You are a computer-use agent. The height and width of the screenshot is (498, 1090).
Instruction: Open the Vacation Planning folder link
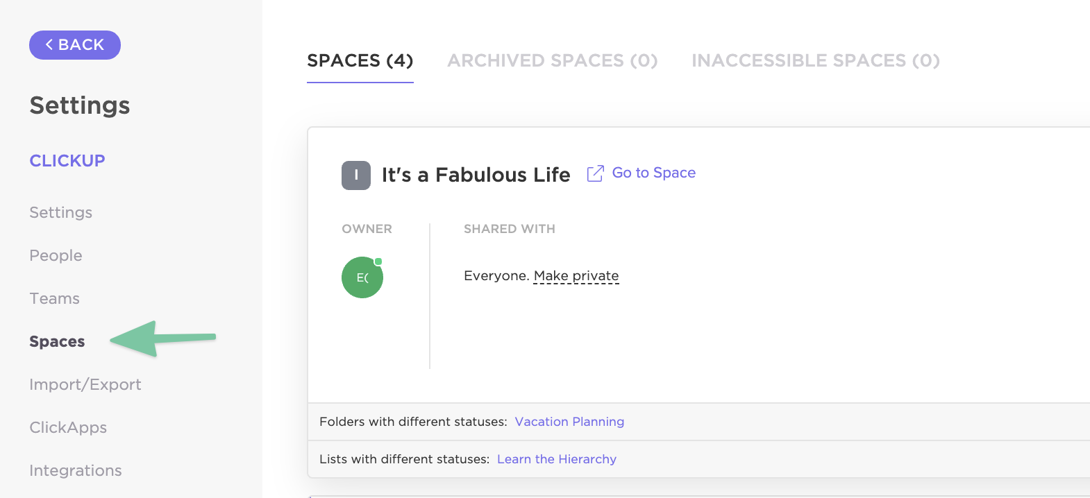pyautogui.click(x=569, y=422)
